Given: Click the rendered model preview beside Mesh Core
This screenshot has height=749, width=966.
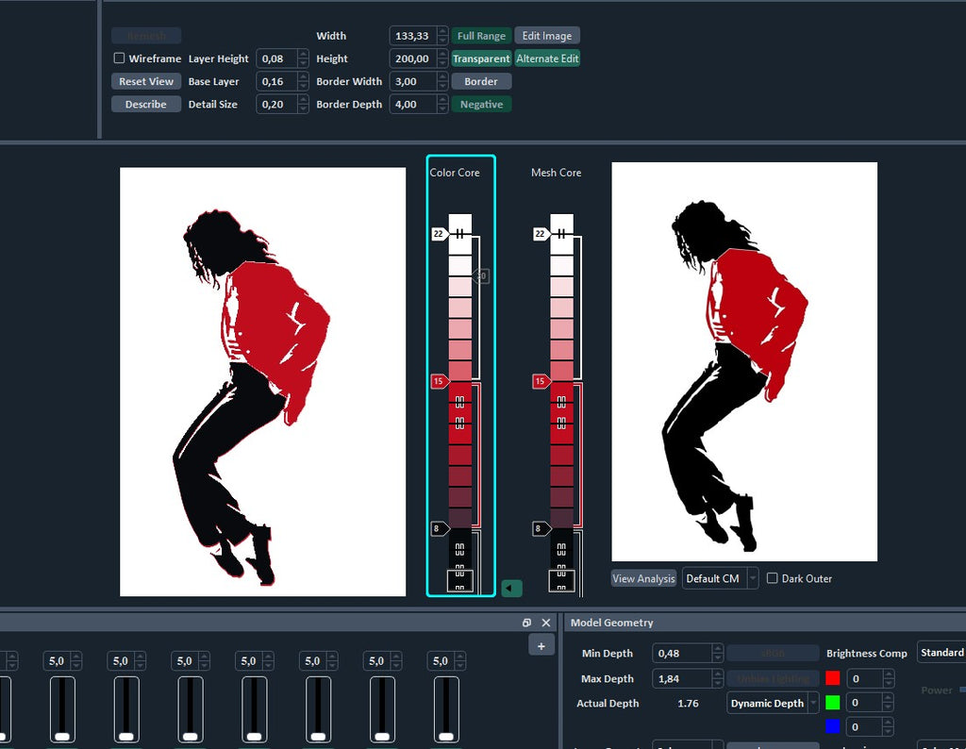Looking at the screenshot, I should tap(744, 361).
